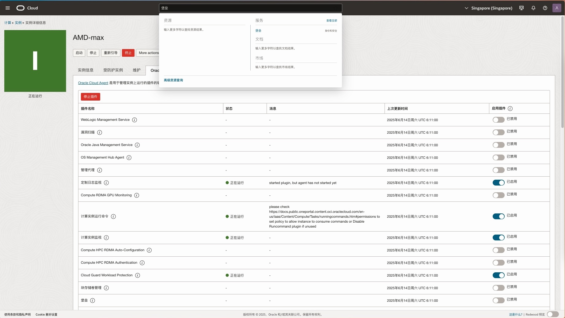Click 'started plugin, but agent has not started yet'
The image size is (565, 318).
tap(303, 183)
